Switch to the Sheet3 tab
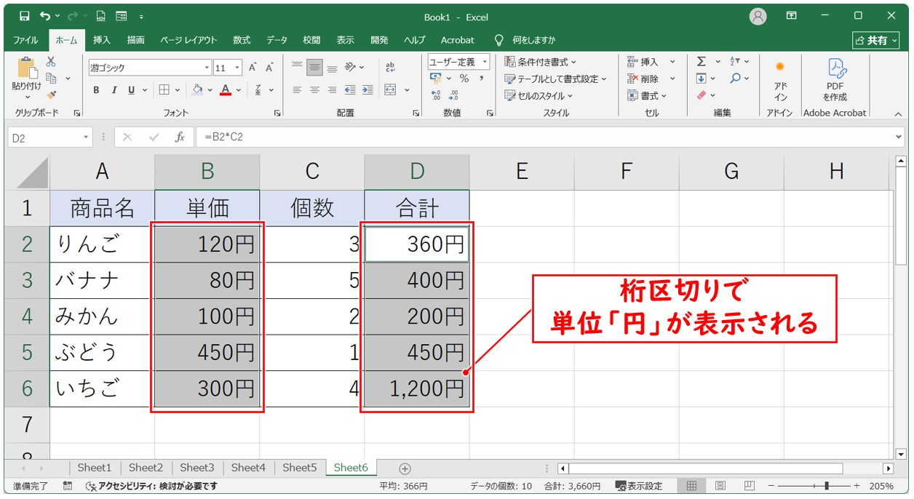Image resolution: width=914 pixels, height=499 pixels. (196, 468)
